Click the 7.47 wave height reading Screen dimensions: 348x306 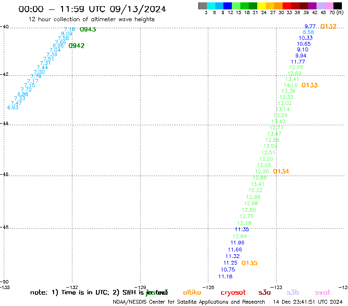point(16,103)
